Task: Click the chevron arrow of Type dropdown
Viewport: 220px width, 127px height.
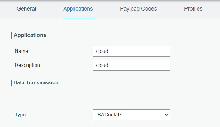Action: [x=166, y=115]
